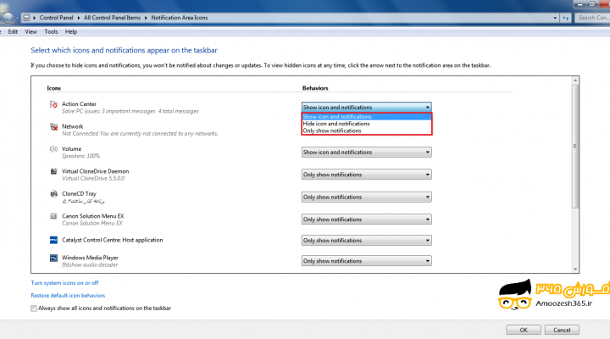Open Catalyst Control Centre behavior dropdown
This screenshot has width=610, height=339.
pyautogui.click(x=367, y=241)
